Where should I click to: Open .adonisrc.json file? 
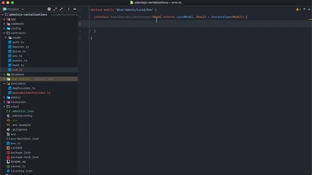tap(22, 111)
